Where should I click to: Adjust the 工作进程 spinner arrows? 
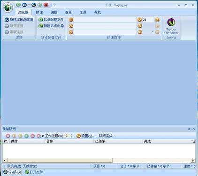click(x=71, y=136)
